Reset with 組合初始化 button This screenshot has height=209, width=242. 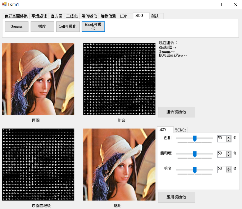pos(177,112)
